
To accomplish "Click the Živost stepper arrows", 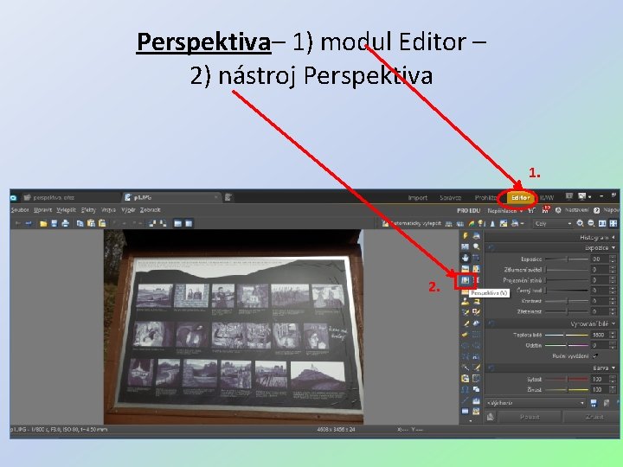I will point(613,389).
